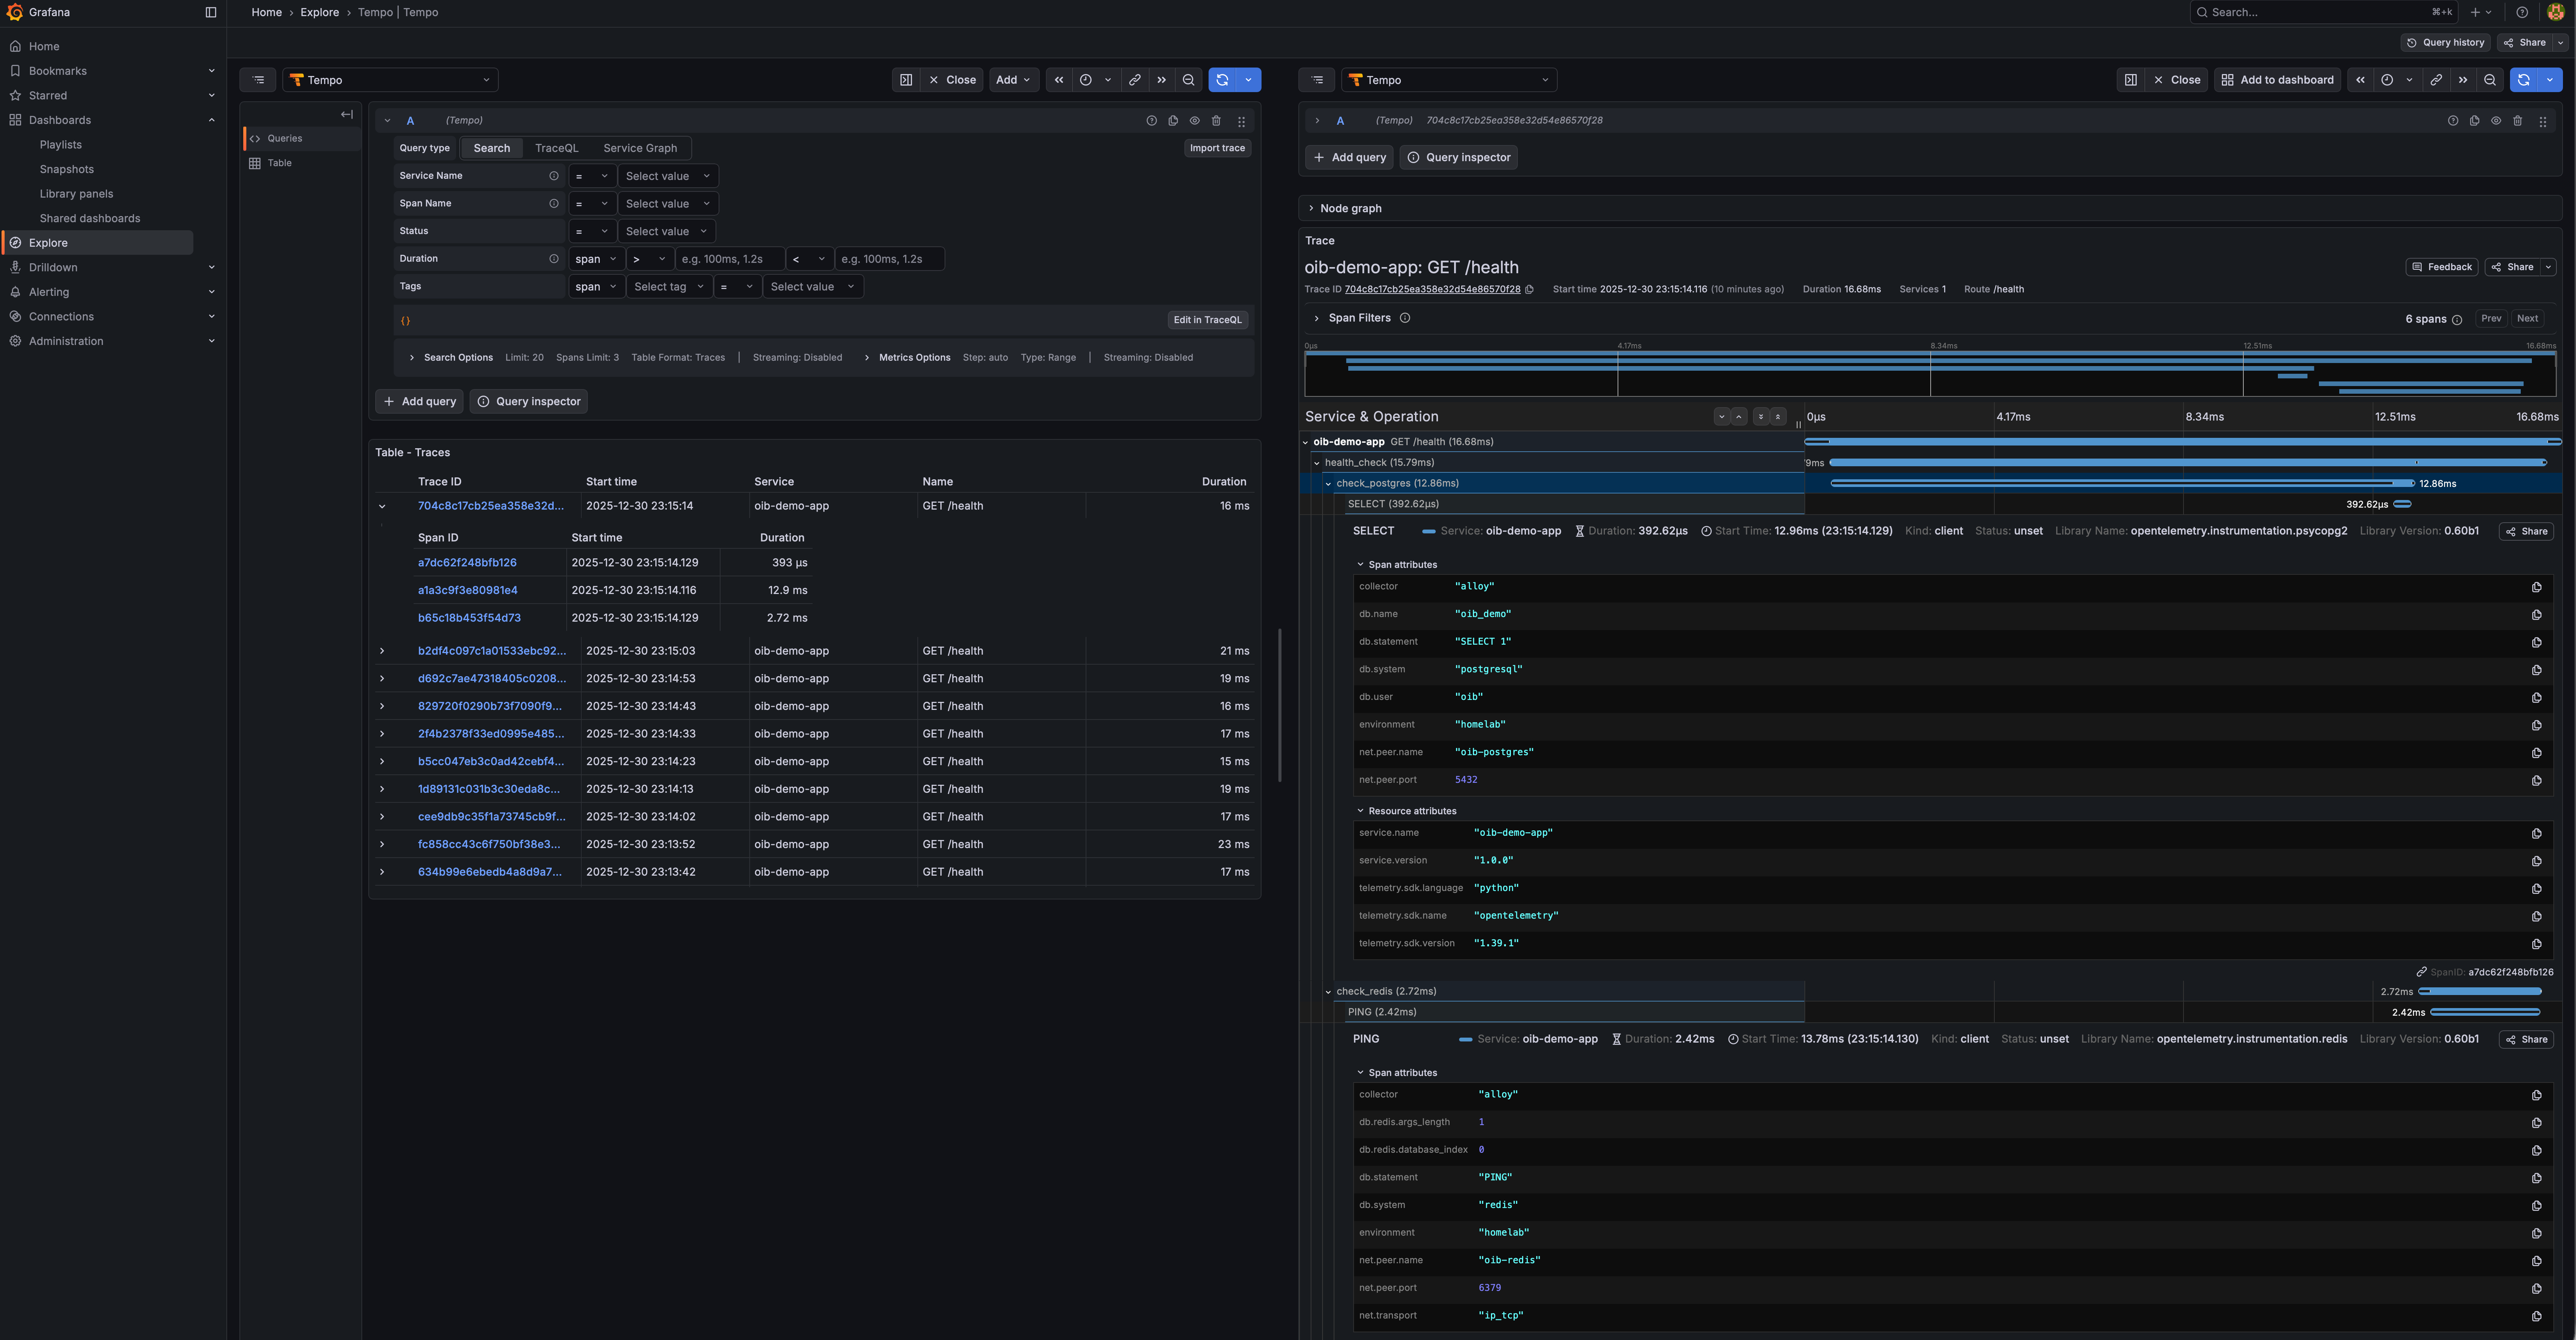2576x1340 pixels.
Task: Expand trace row b2df4c097c1a01533ebc92
Action: click(x=382, y=651)
